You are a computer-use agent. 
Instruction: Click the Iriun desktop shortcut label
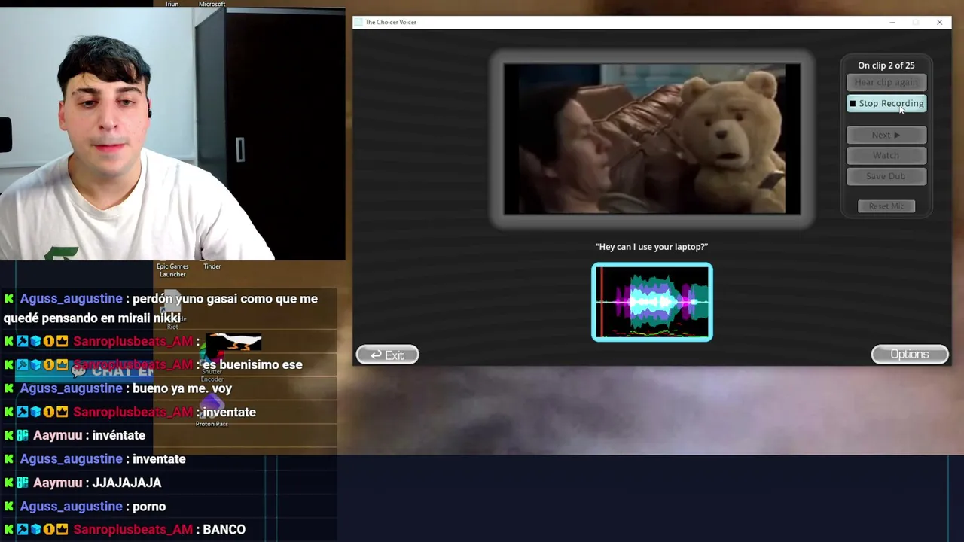(172, 4)
